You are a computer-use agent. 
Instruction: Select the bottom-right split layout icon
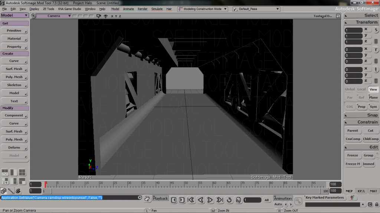click(x=22, y=181)
